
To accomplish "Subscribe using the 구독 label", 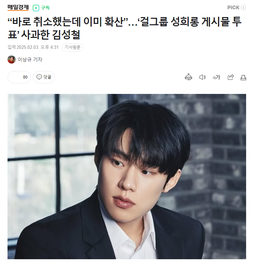I will (x=45, y=8).
